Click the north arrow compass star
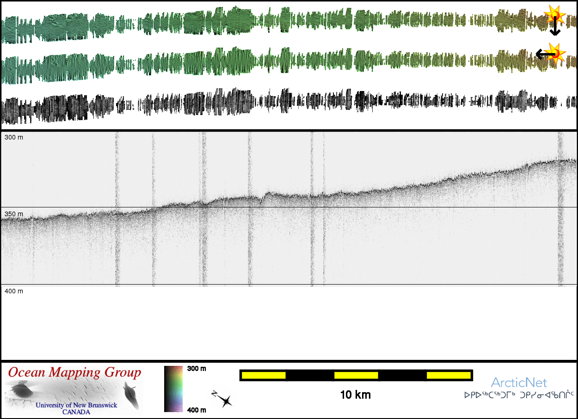578x419 pixels. [225, 400]
